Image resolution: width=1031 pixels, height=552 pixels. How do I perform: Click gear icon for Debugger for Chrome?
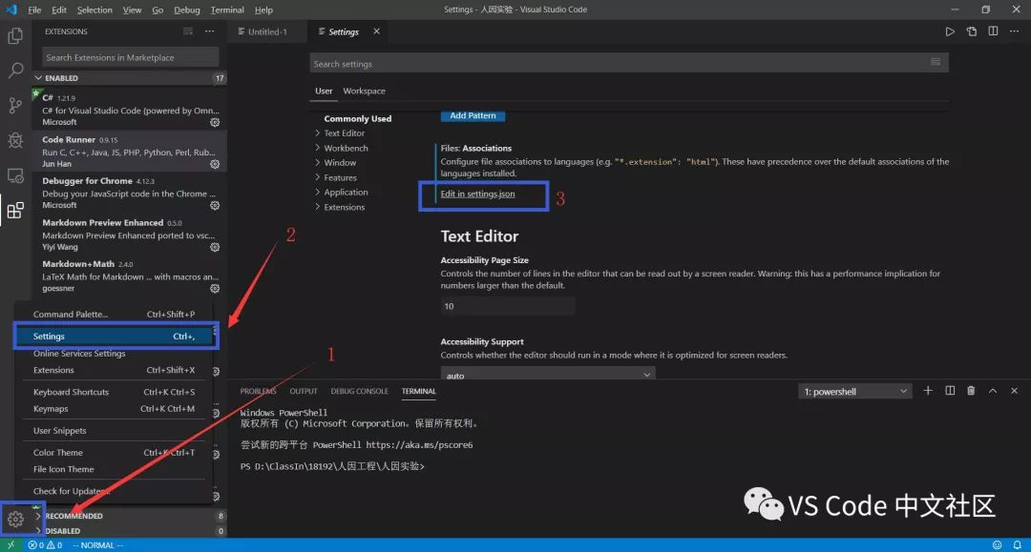[215, 205]
